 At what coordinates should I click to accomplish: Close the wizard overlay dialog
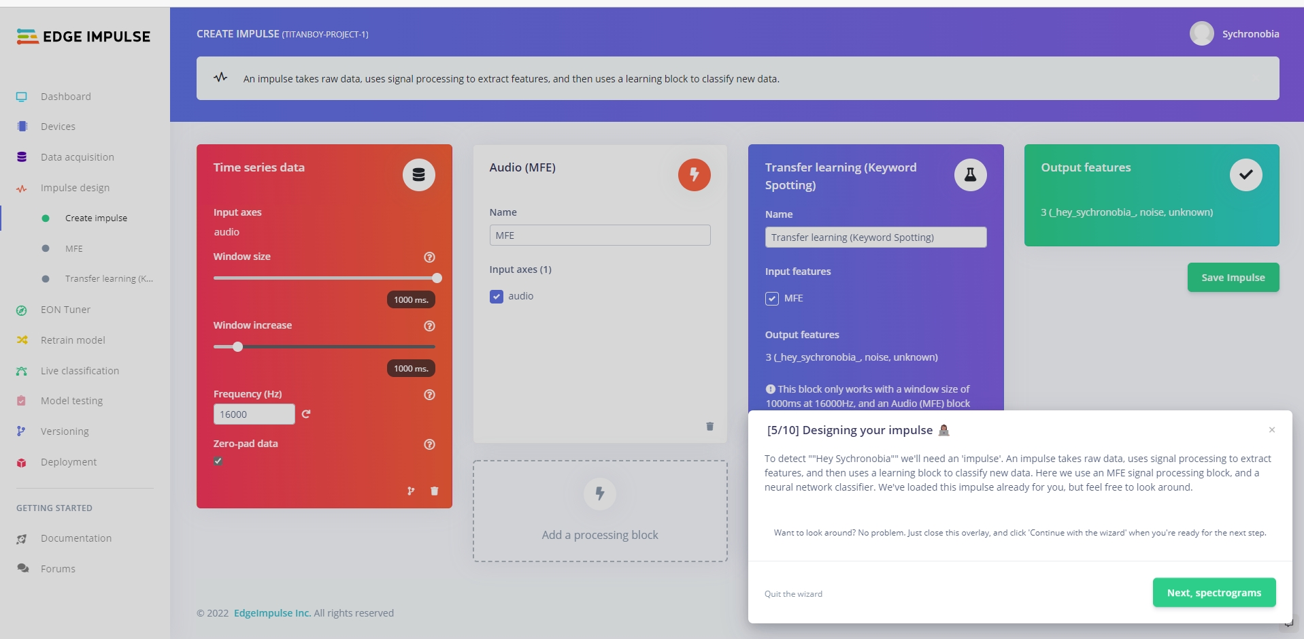tap(1271, 429)
